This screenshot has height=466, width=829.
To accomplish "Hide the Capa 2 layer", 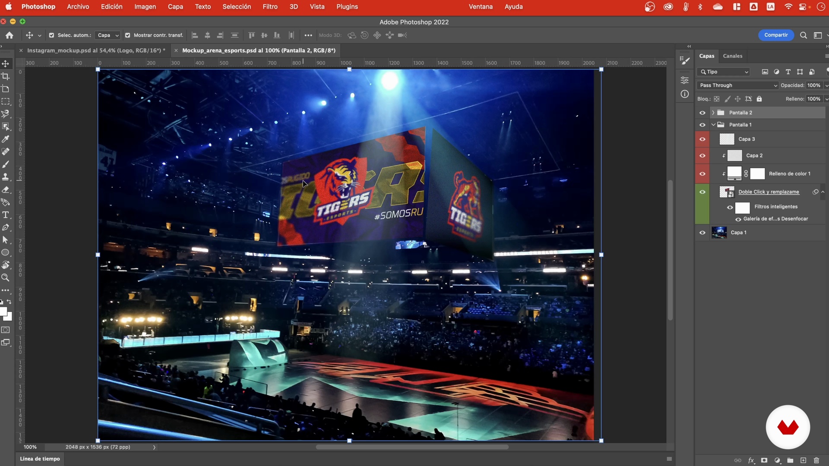I will tap(702, 155).
